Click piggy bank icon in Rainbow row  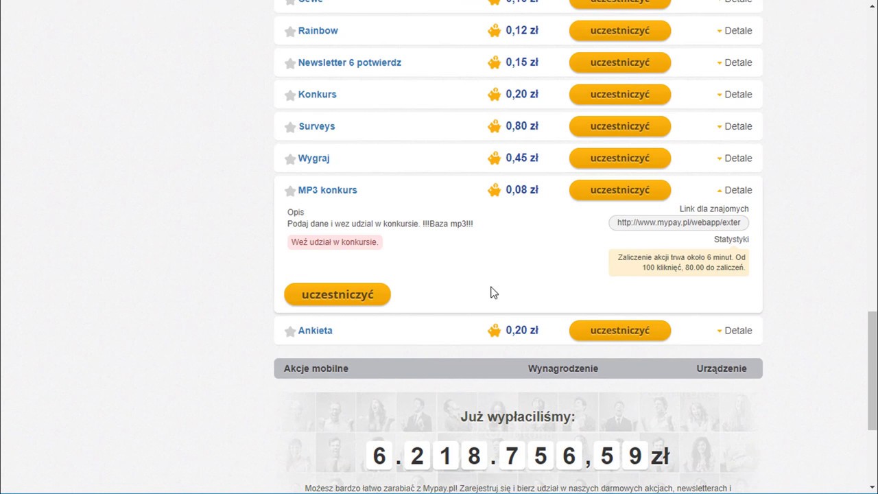(494, 31)
